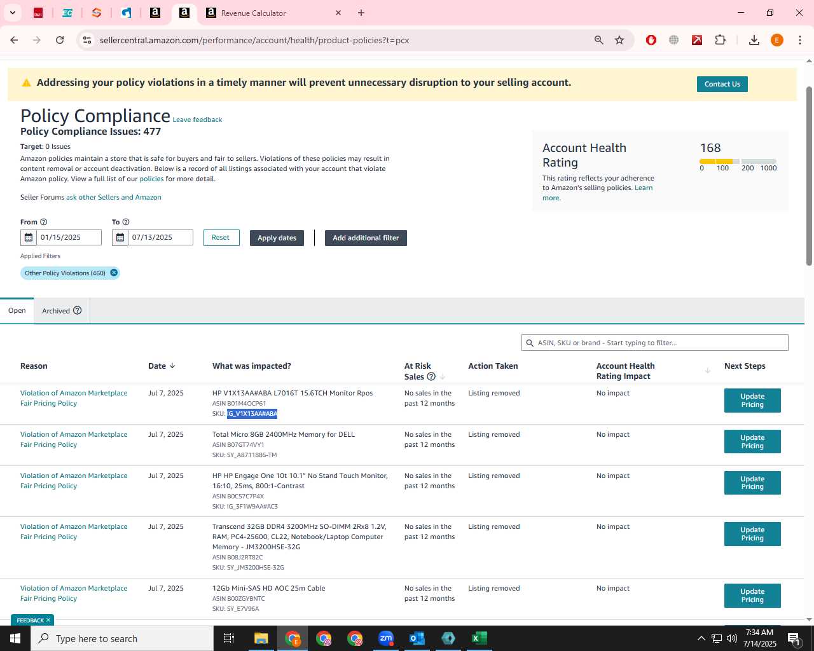Open Zoom from the taskbar
The image size is (814, 651).
386,638
